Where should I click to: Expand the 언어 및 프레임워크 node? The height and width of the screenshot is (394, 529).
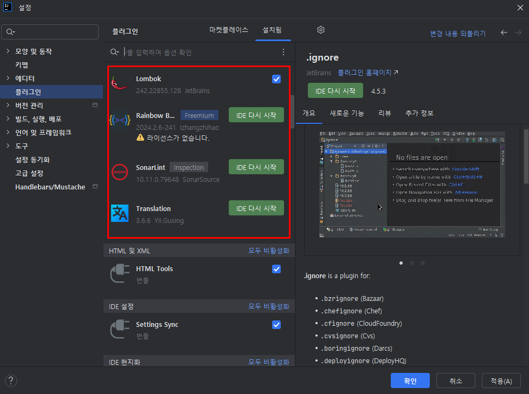(x=8, y=132)
